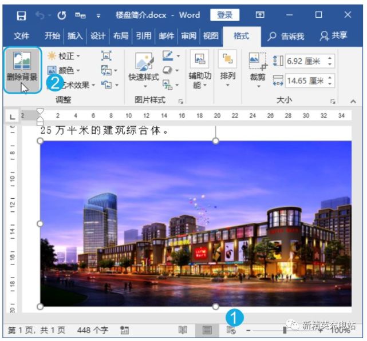Save the document with the floppy disk icon
The height and width of the screenshot is (341, 367).
pyautogui.click(x=21, y=15)
